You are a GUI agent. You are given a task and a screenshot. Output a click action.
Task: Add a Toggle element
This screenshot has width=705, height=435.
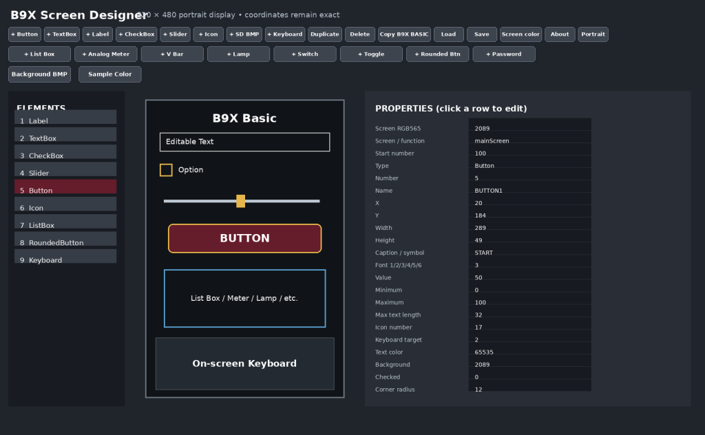point(371,54)
